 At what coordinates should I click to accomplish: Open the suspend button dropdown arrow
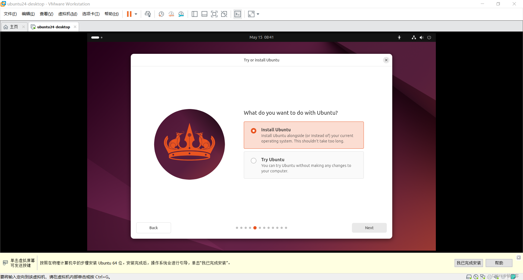tap(136, 14)
